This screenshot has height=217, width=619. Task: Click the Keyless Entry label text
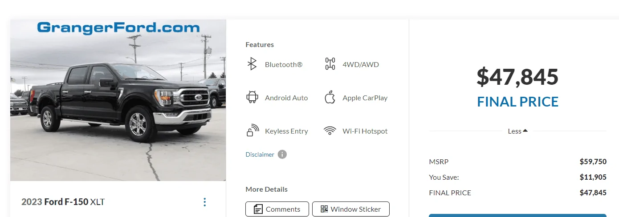tap(286, 131)
